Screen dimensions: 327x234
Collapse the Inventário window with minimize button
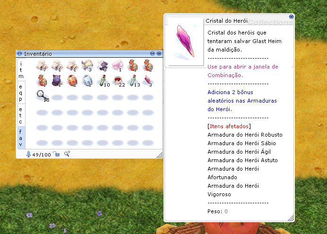coord(152,54)
